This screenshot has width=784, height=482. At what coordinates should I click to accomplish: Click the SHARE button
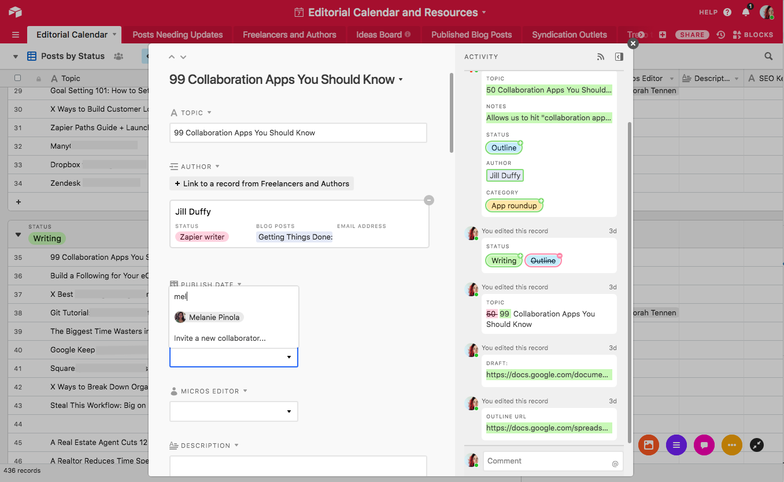691,34
